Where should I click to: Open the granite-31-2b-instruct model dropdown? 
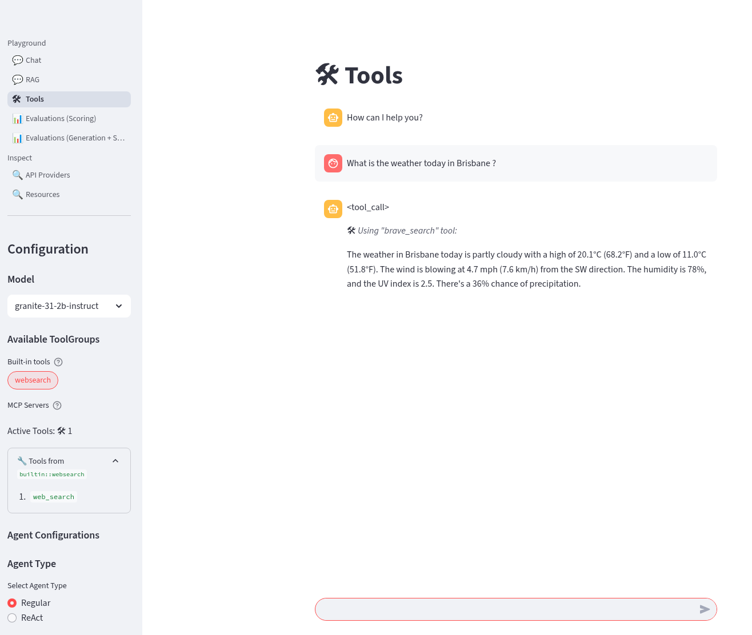(69, 306)
